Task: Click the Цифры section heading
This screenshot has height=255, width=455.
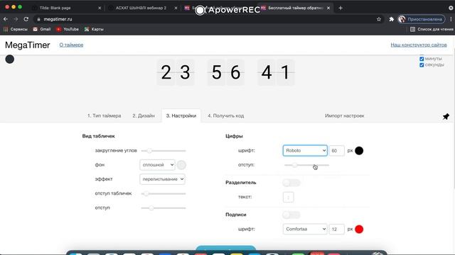Action: (x=234, y=136)
